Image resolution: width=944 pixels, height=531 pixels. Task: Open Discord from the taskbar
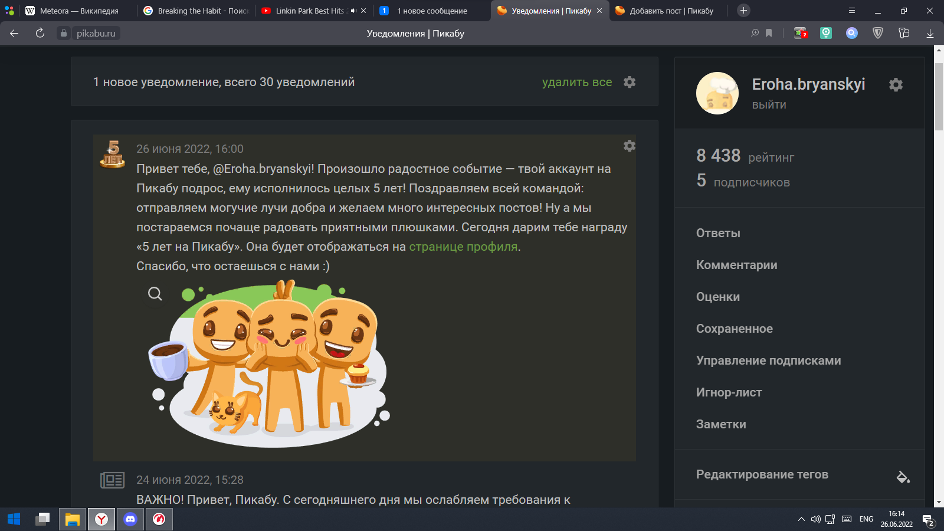point(130,519)
